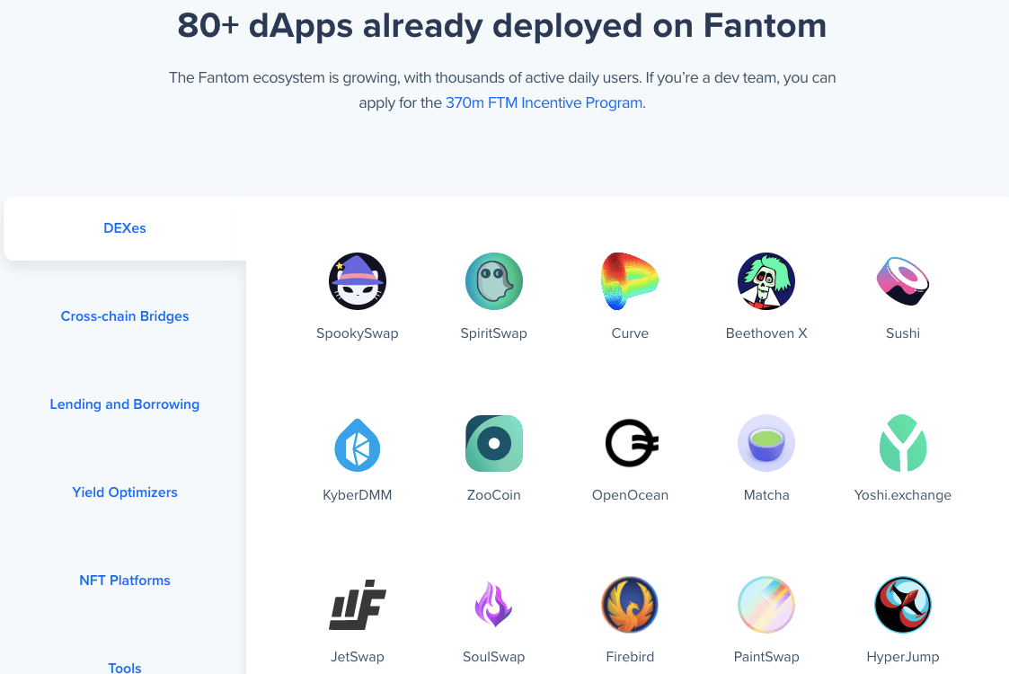Click the KyberDMM blue drop icon
Viewport: 1009px width, 674px height.
coord(357,444)
